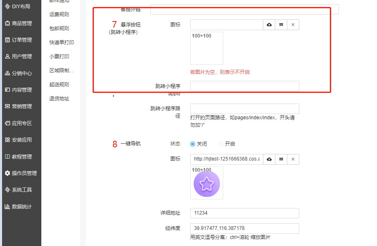
Task: Open 订单管理 menu
Action: click(x=21, y=40)
